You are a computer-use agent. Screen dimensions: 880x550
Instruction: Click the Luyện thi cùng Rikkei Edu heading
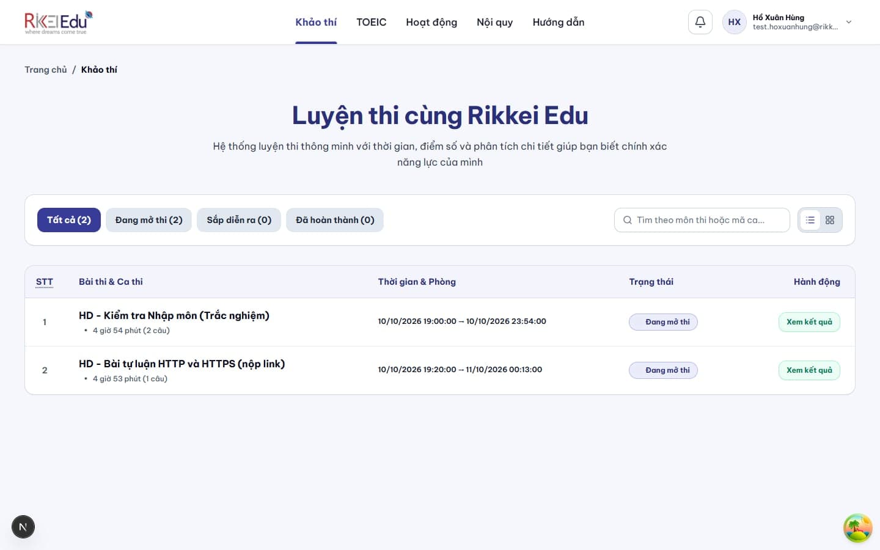pyautogui.click(x=440, y=116)
